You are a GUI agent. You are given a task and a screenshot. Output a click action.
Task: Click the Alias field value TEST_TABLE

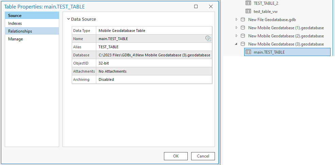click(x=108, y=47)
